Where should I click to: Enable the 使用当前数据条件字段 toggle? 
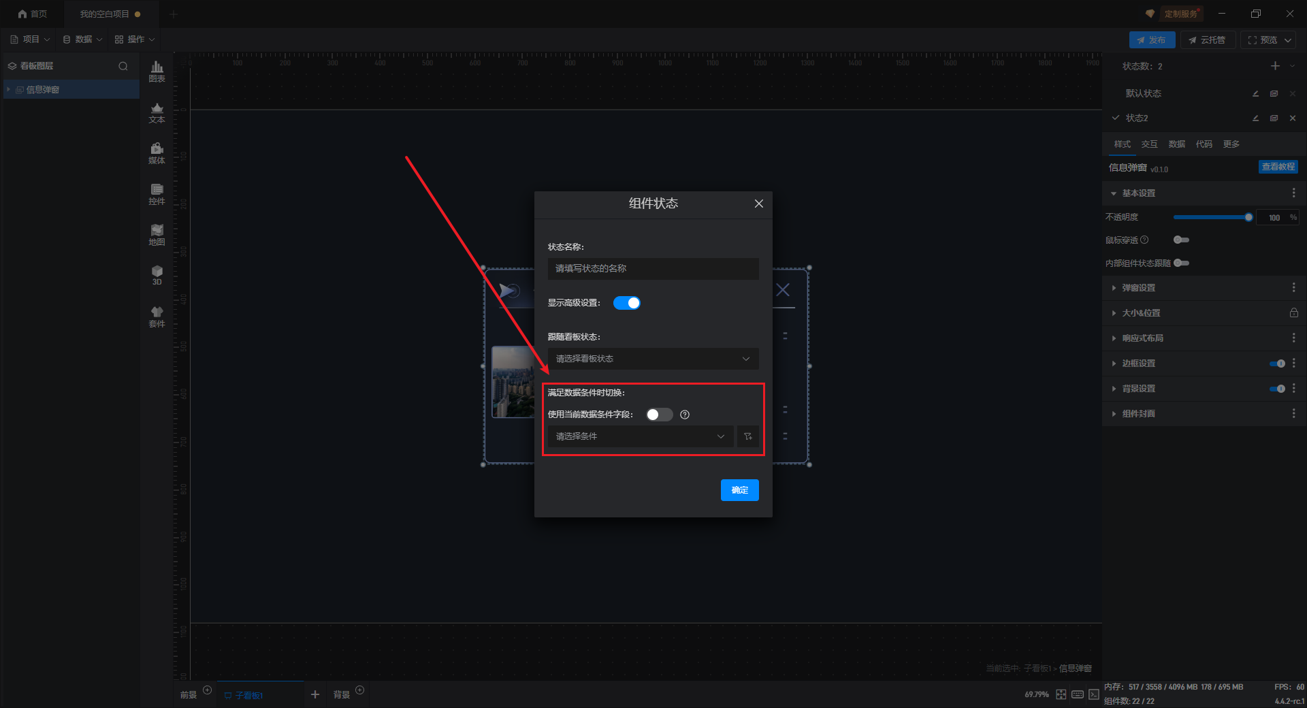pyautogui.click(x=659, y=415)
